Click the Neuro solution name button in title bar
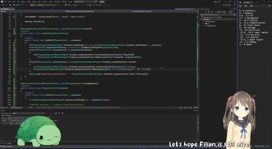Viewport: 272px width, 149px height. (x=102, y=2)
